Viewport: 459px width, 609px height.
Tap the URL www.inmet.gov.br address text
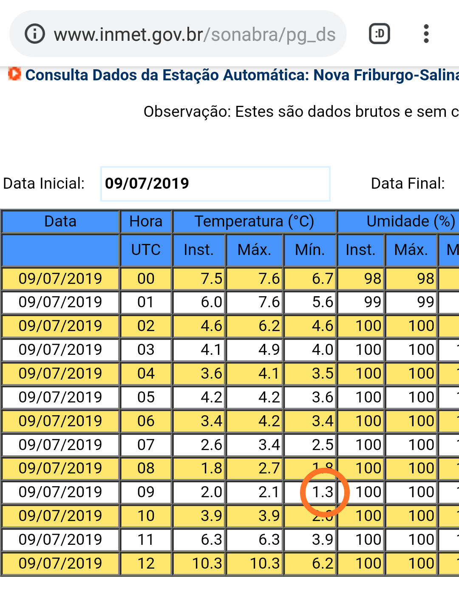coord(195,35)
